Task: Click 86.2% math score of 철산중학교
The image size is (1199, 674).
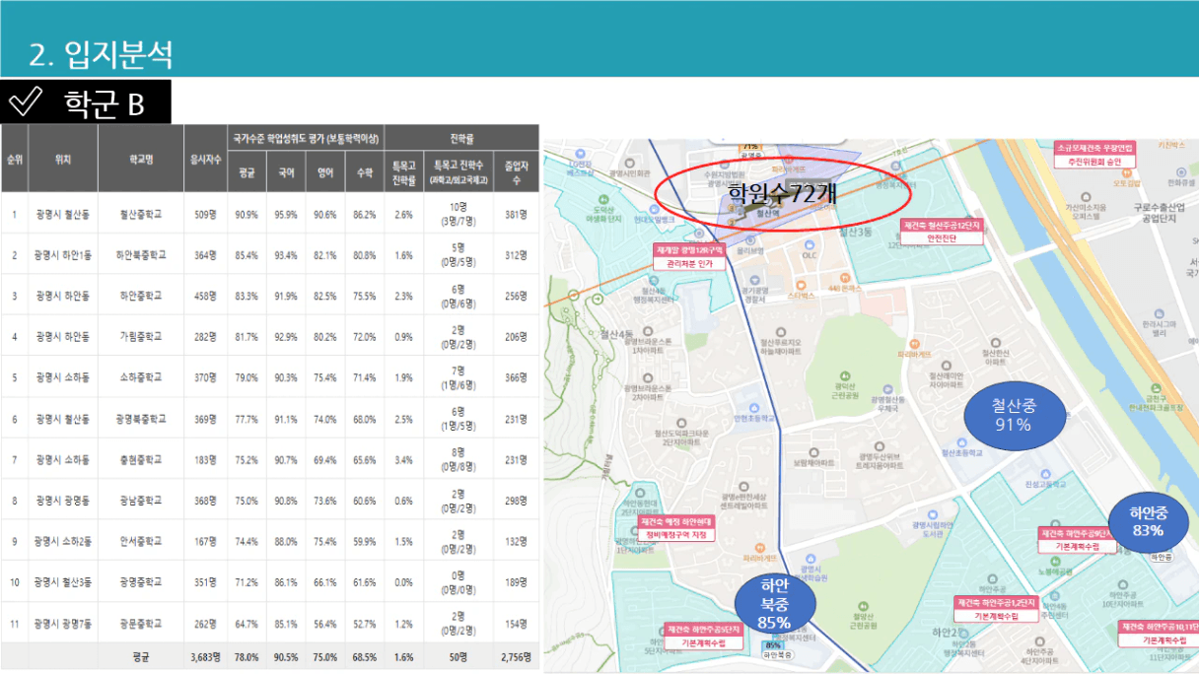Action: (364, 213)
